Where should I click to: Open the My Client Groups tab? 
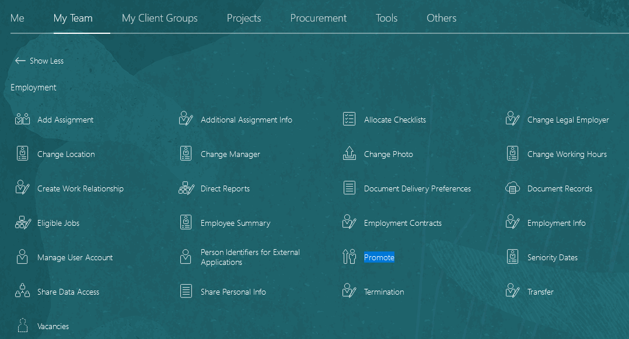coord(160,18)
